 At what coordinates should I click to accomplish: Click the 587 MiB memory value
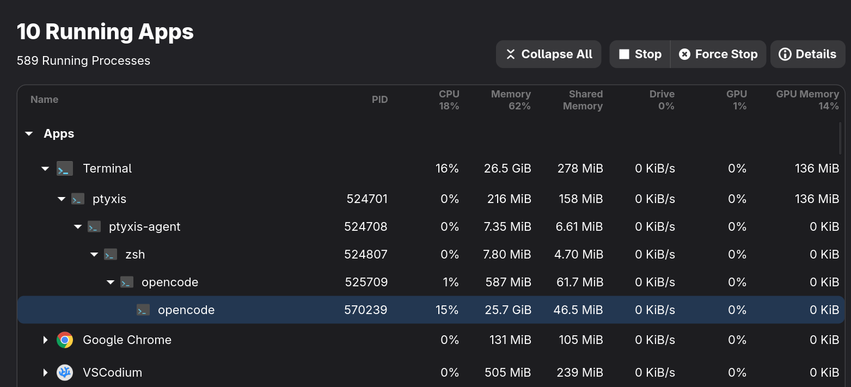point(508,282)
